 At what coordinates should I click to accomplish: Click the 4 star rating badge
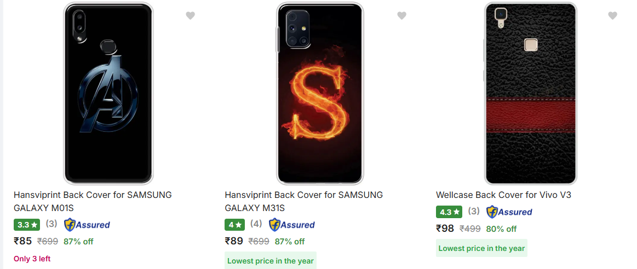coord(235,224)
